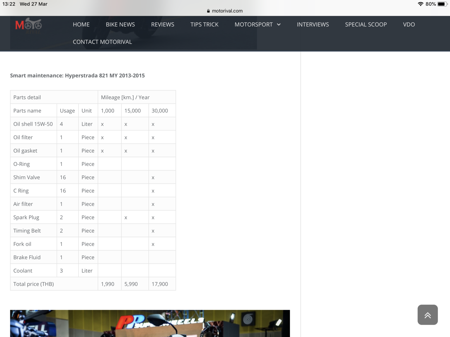Open CONTACT MOTORIVAL link
450x337 pixels.
pyautogui.click(x=102, y=42)
